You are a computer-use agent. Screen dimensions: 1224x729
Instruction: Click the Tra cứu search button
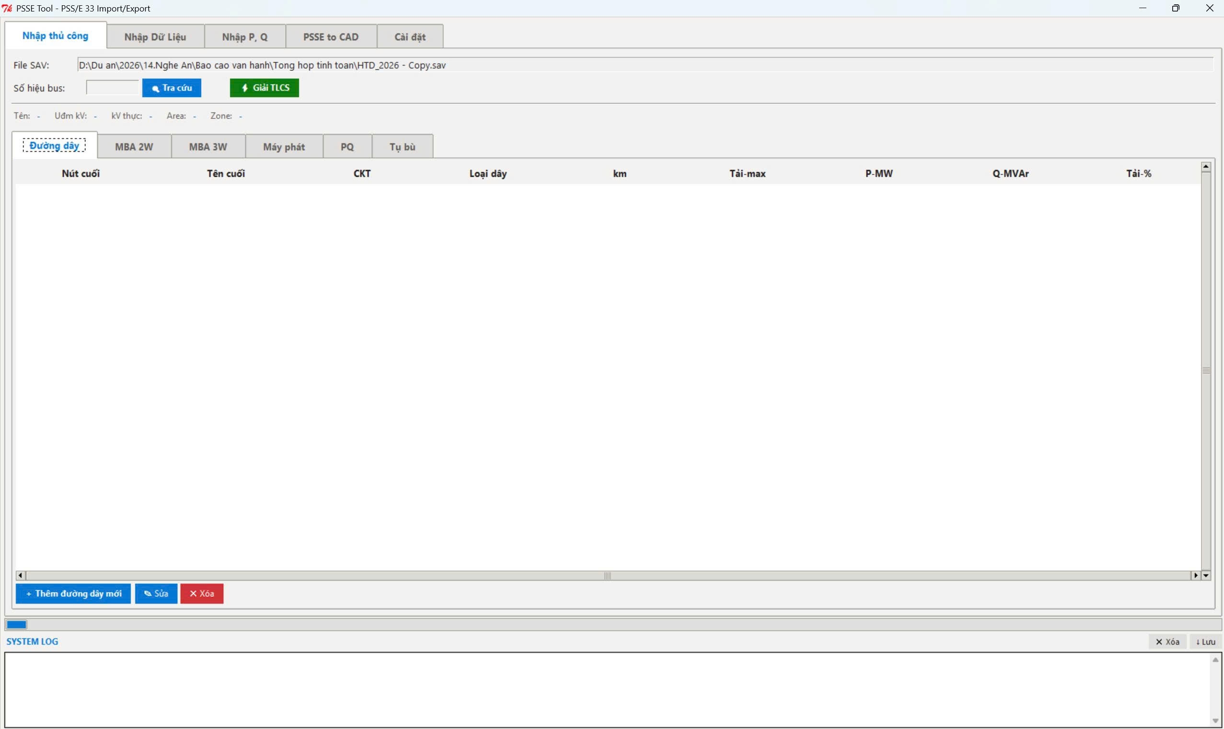pos(172,88)
